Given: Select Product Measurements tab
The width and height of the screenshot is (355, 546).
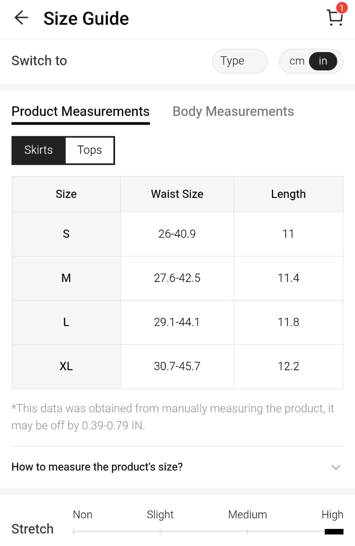Looking at the screenshot, I should pos(81,112).
